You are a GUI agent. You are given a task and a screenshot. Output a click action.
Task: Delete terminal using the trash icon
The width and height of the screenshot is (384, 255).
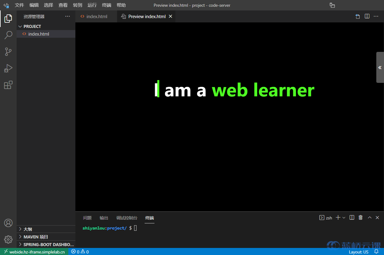pyautogui.click(x=361, y=218)
